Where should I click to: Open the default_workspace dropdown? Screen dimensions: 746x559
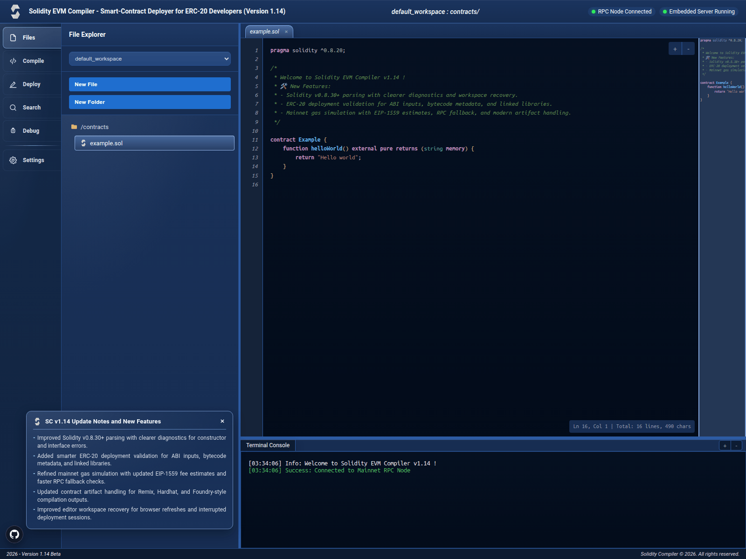150,59
